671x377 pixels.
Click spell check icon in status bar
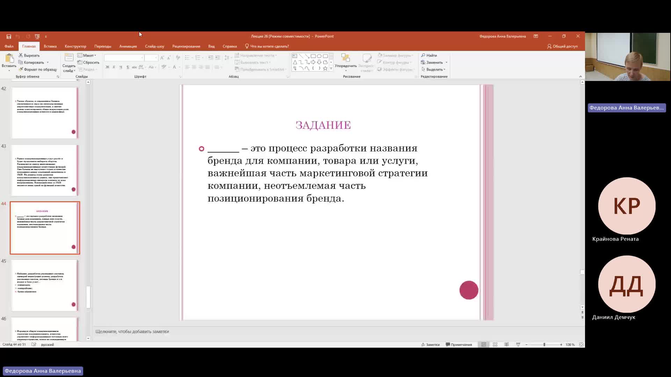34,345
